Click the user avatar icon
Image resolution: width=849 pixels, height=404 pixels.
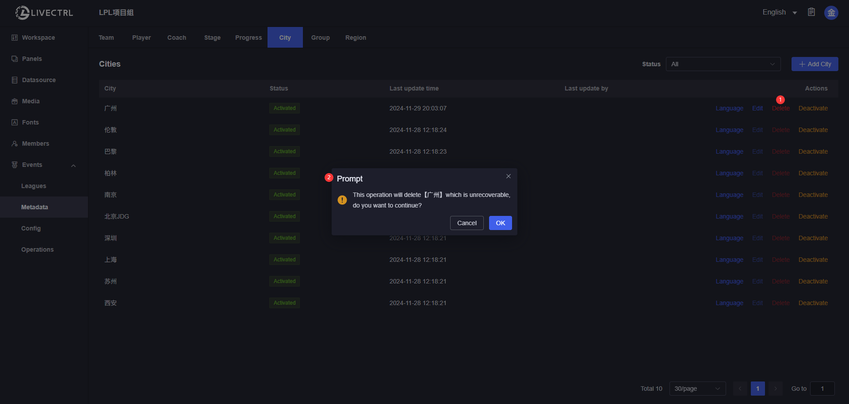pos(831,13)
